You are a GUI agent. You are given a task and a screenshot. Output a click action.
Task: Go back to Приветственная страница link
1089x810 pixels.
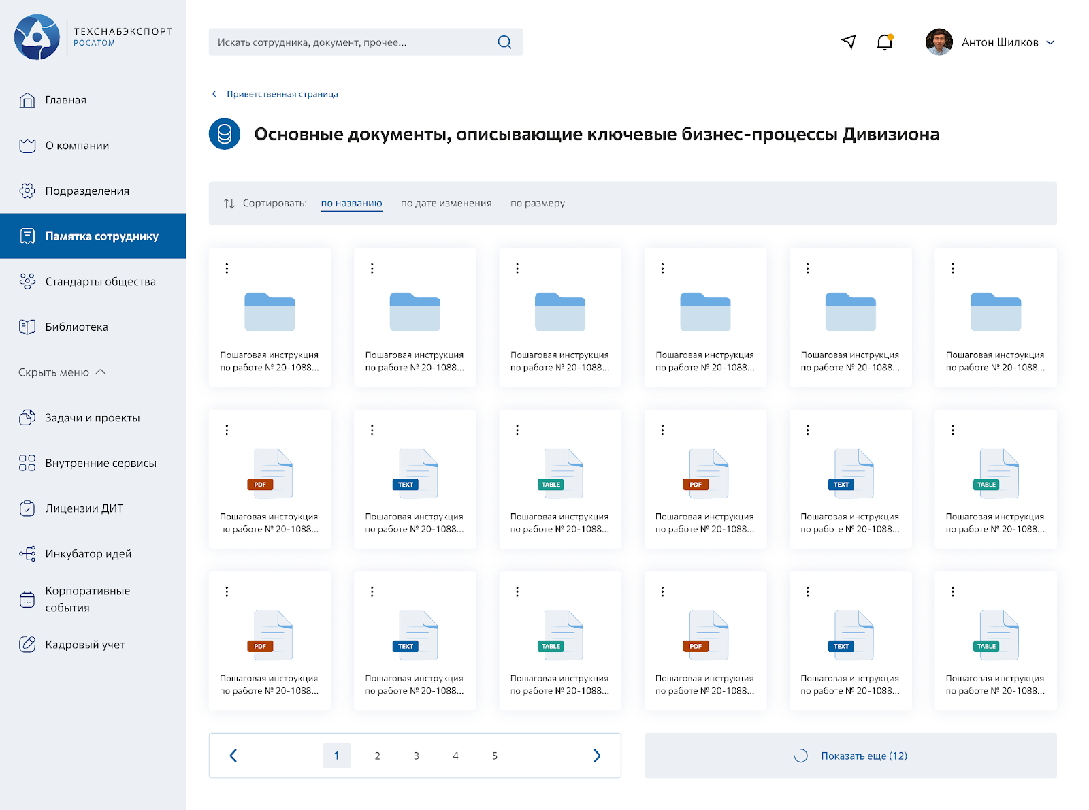282,94
